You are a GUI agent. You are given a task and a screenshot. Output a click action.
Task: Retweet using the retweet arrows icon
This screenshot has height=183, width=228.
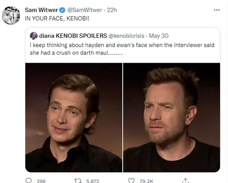78,180
